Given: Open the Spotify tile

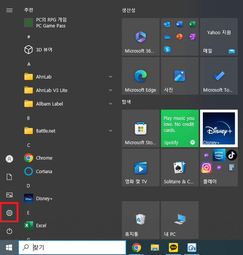Looking at the screenshot, I should 180,128.
